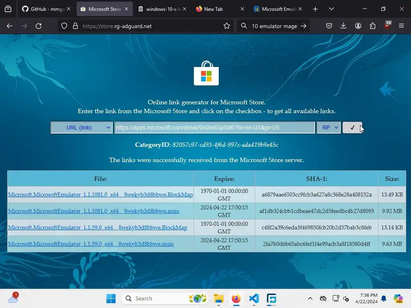The width and height of the screenshot is (411, 308).
Task: Click the forward navigation arrow
Action: tap(24, 26)
